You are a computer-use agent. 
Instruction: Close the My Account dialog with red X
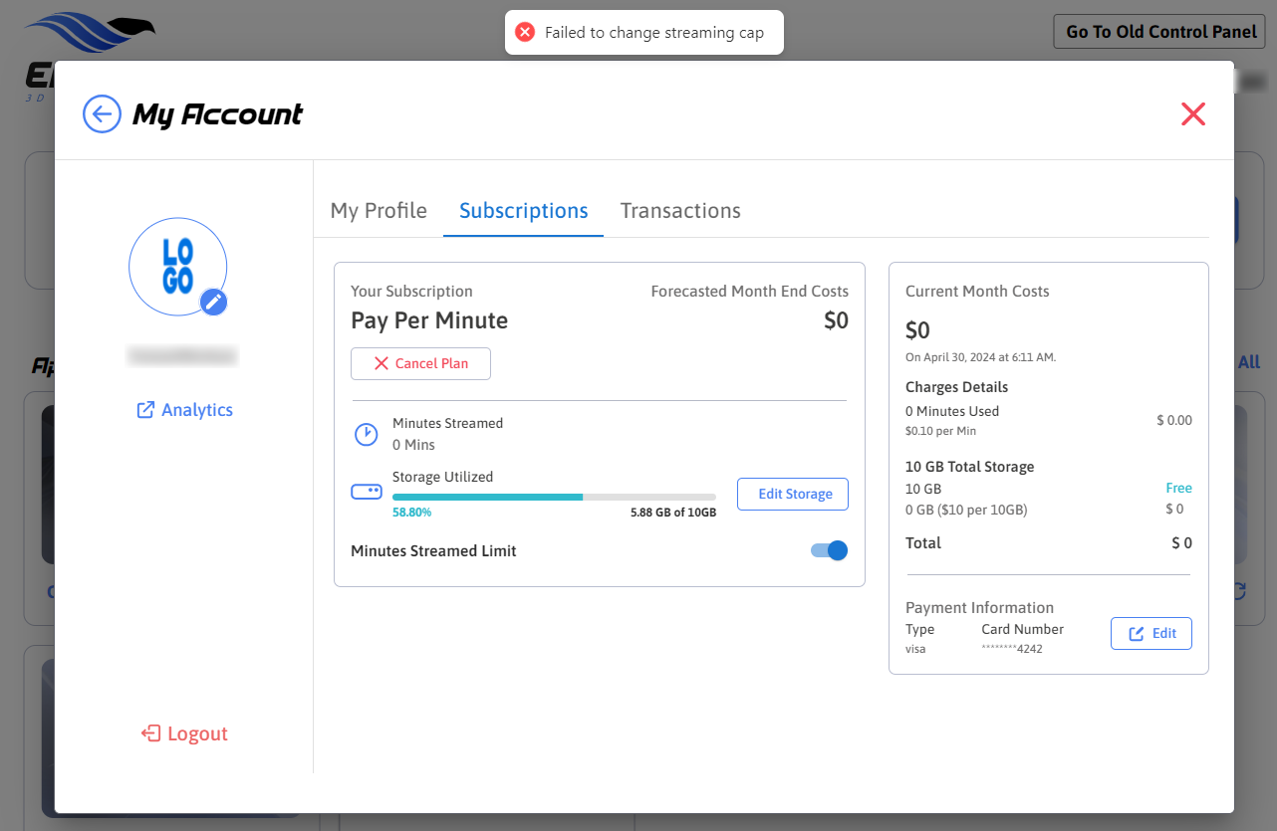tap(1192, 114)
